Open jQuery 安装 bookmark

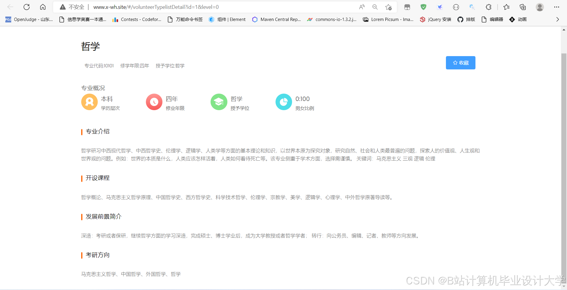point(436,19)
